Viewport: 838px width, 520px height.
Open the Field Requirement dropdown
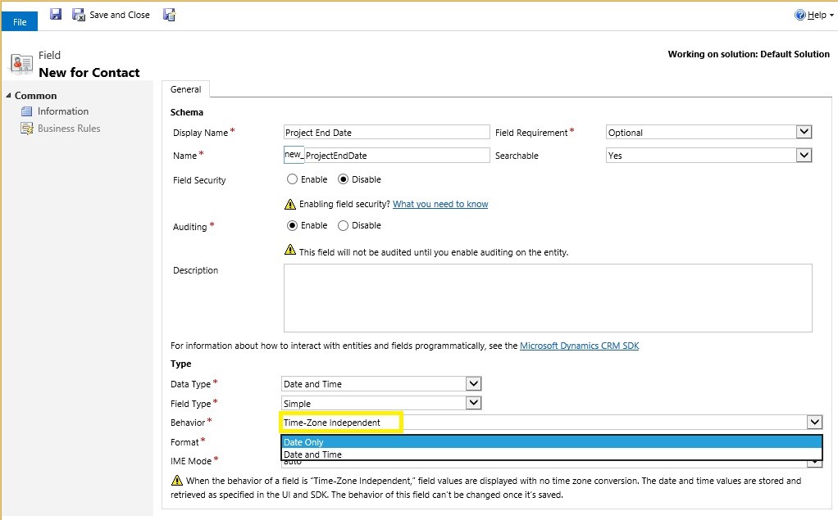pyautogui.click(x=804, y=132)
